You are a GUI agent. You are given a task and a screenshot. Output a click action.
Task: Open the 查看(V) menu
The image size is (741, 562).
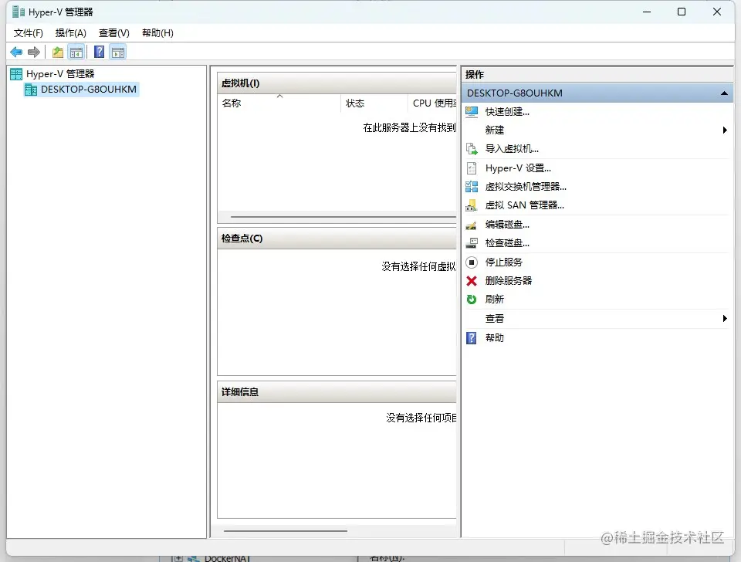[x=114, y=33]
